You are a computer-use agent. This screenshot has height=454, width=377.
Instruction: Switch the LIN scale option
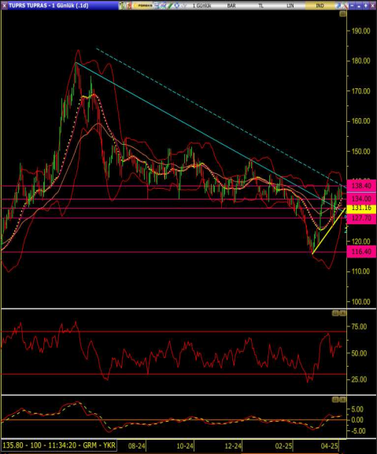(x=290, y=6)
